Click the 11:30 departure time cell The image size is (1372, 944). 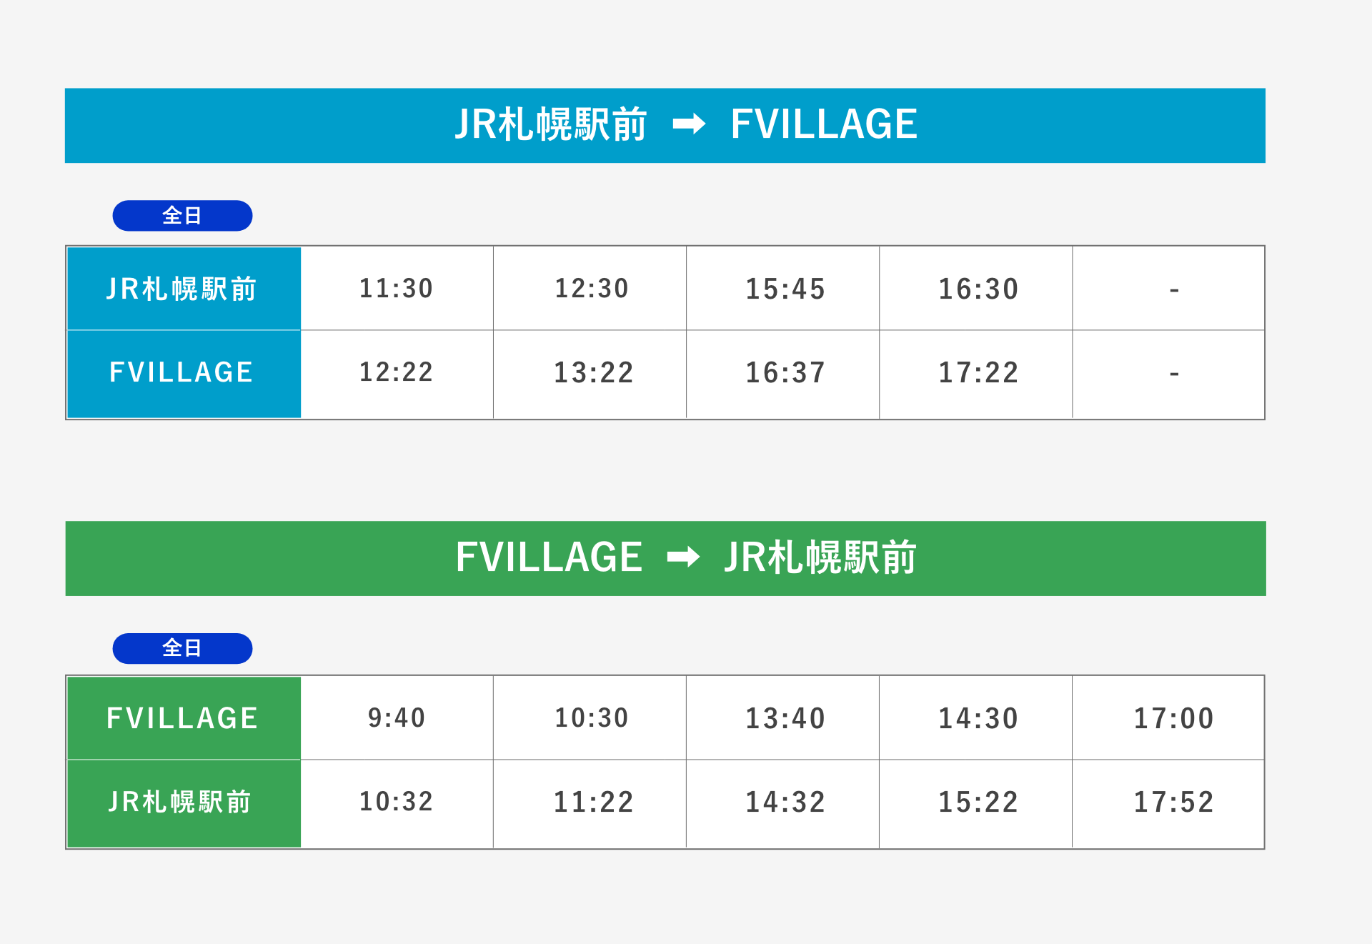pos(397,289)
